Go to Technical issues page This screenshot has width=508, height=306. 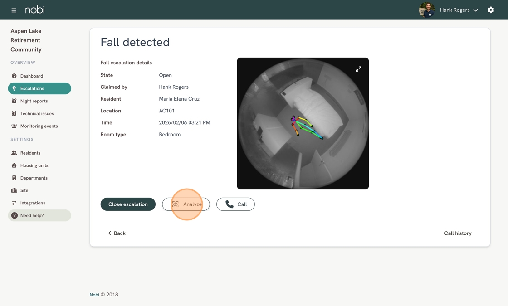(37, 114)
